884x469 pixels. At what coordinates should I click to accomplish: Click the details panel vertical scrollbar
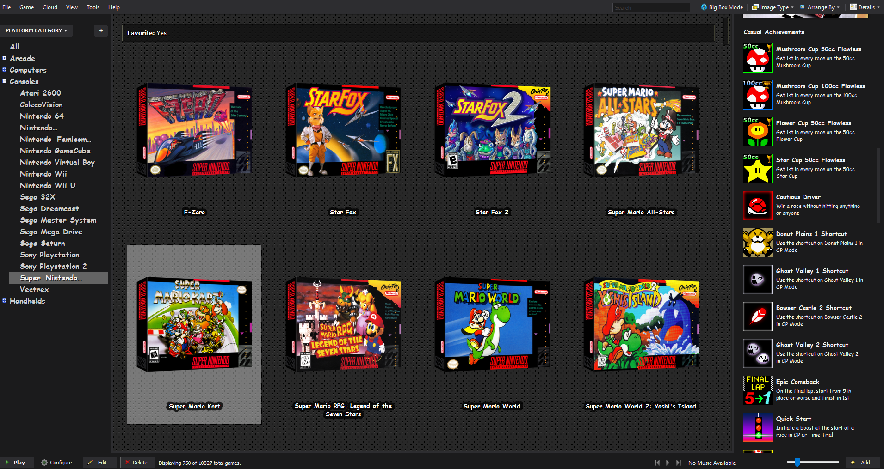878,186
